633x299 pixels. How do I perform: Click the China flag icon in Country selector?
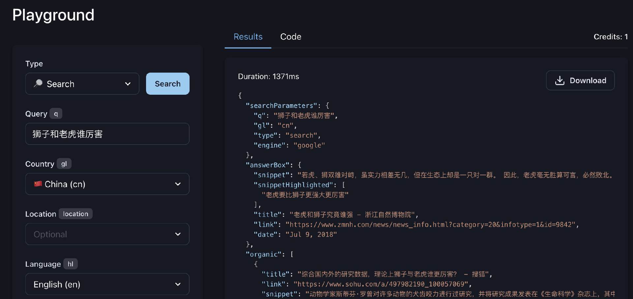[38, 184]
